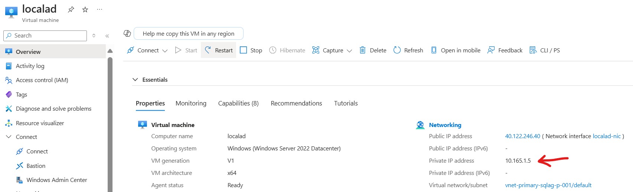Switch to the Recommendations tab
Screen dimensions: 633x192
(x=296, y=103)
